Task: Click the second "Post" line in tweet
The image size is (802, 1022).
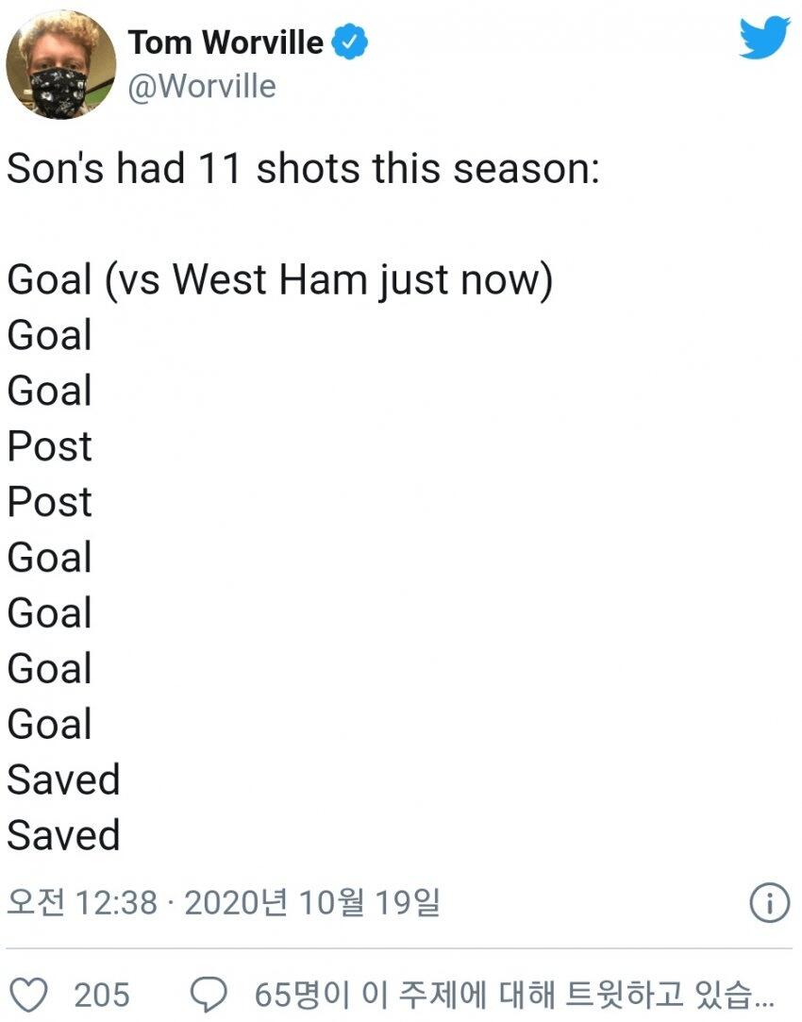Action: coord(50,503)
